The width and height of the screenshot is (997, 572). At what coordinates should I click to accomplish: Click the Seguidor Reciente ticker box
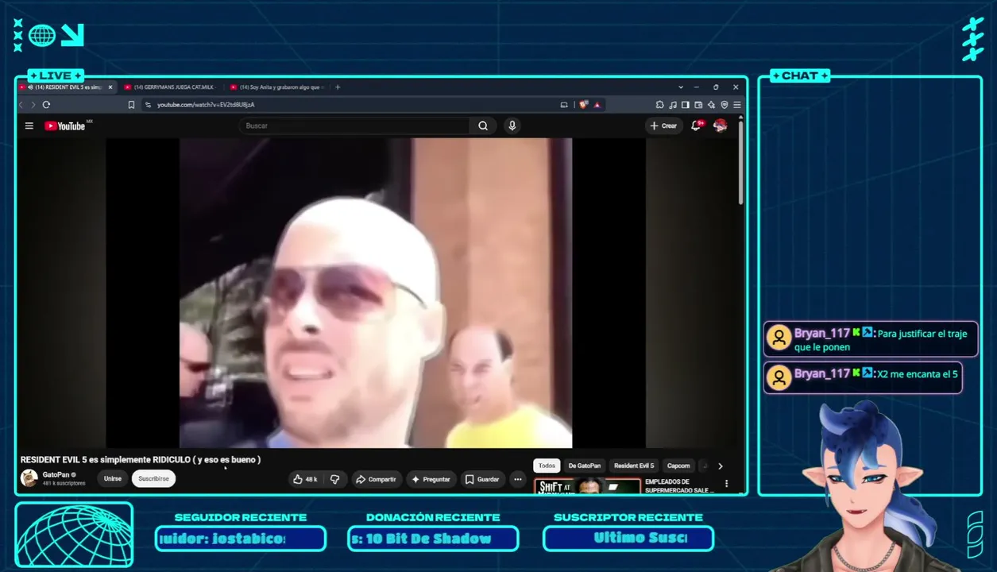pyautogui.click(x=241, y=539)
